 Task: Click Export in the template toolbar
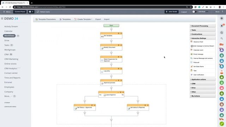coord(98,19)
